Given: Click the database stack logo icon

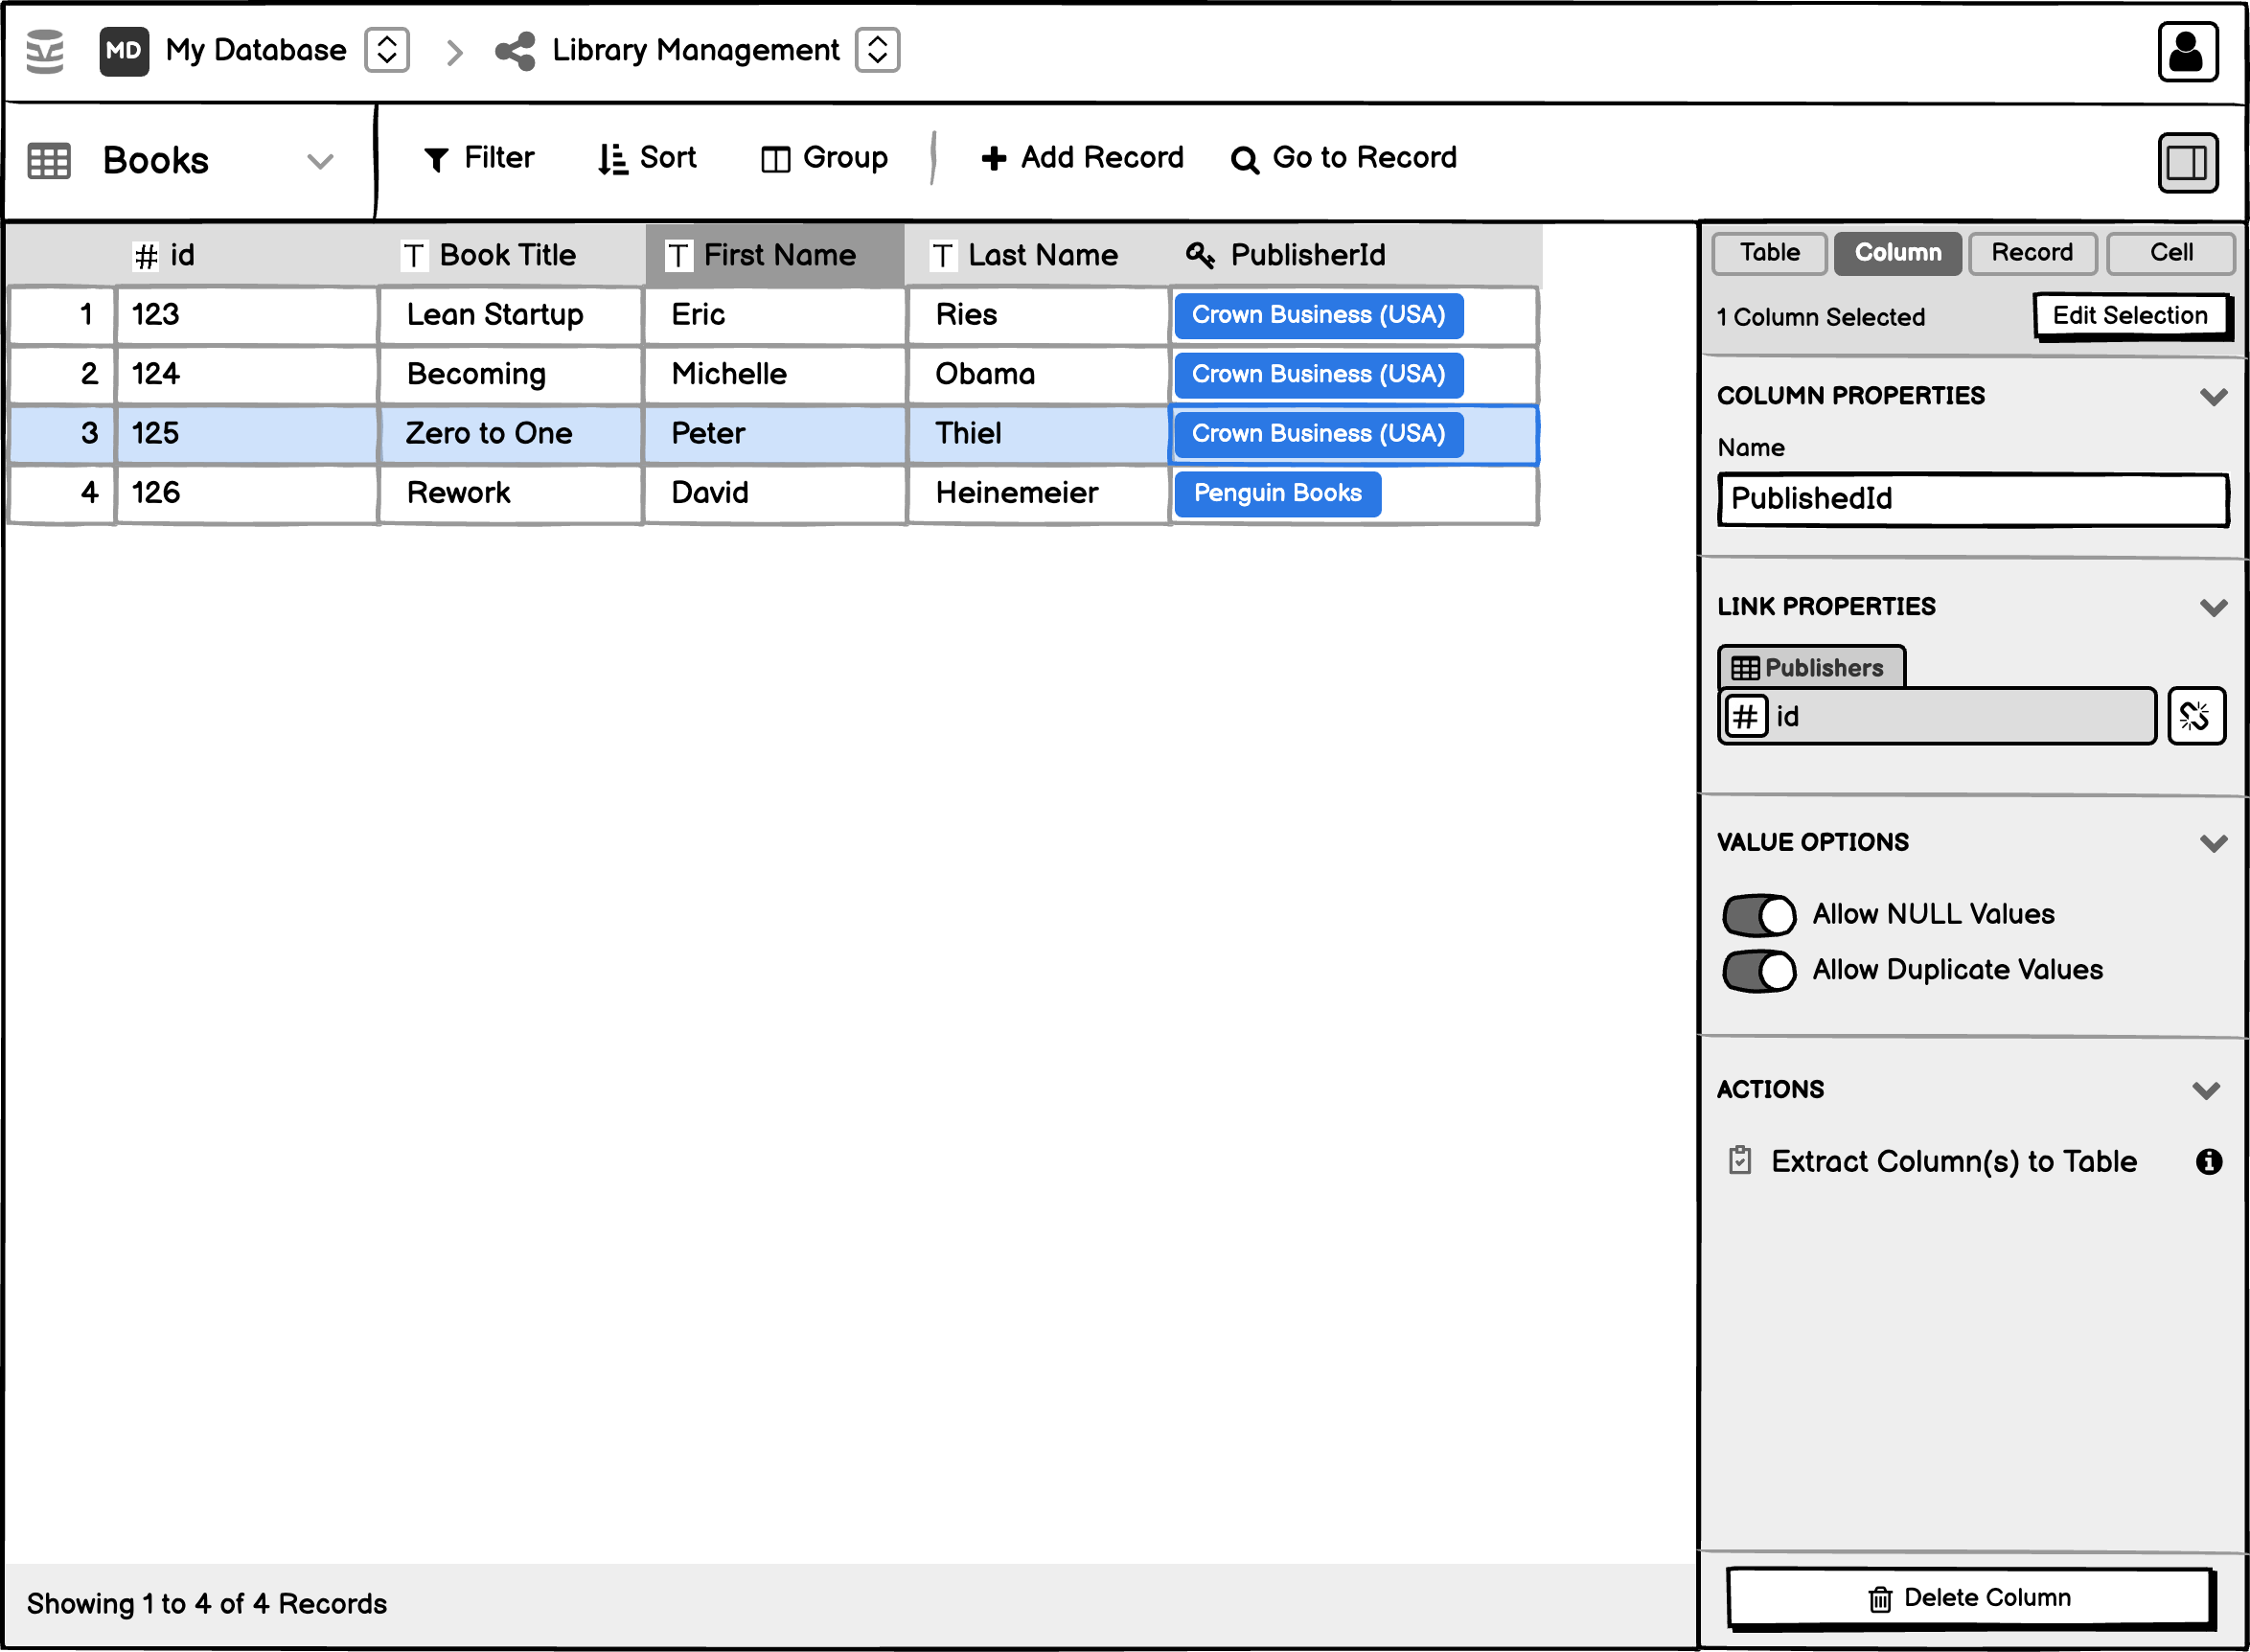Looking at the screenshot, I should tap(45, 51).
